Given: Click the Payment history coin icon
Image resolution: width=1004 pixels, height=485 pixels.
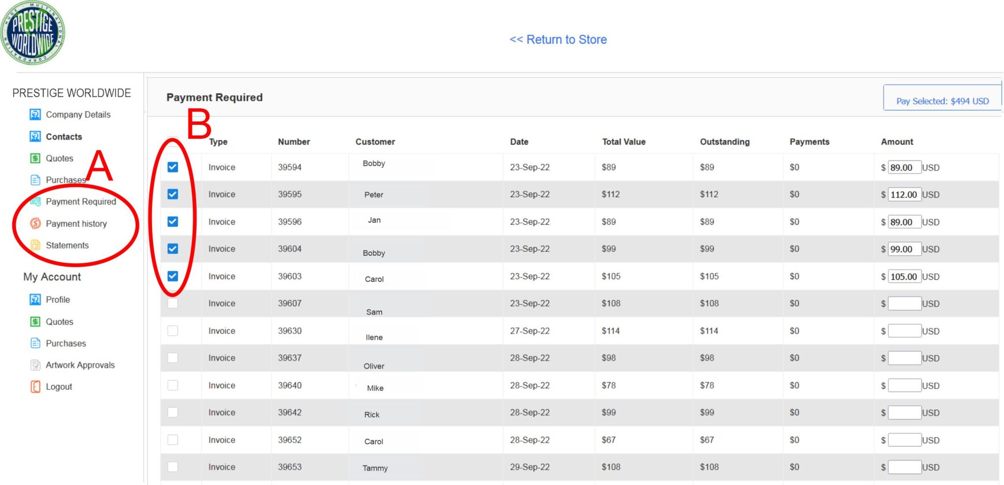Looking at the screenshot, I should pyautogui.click(x=35, y=224).
